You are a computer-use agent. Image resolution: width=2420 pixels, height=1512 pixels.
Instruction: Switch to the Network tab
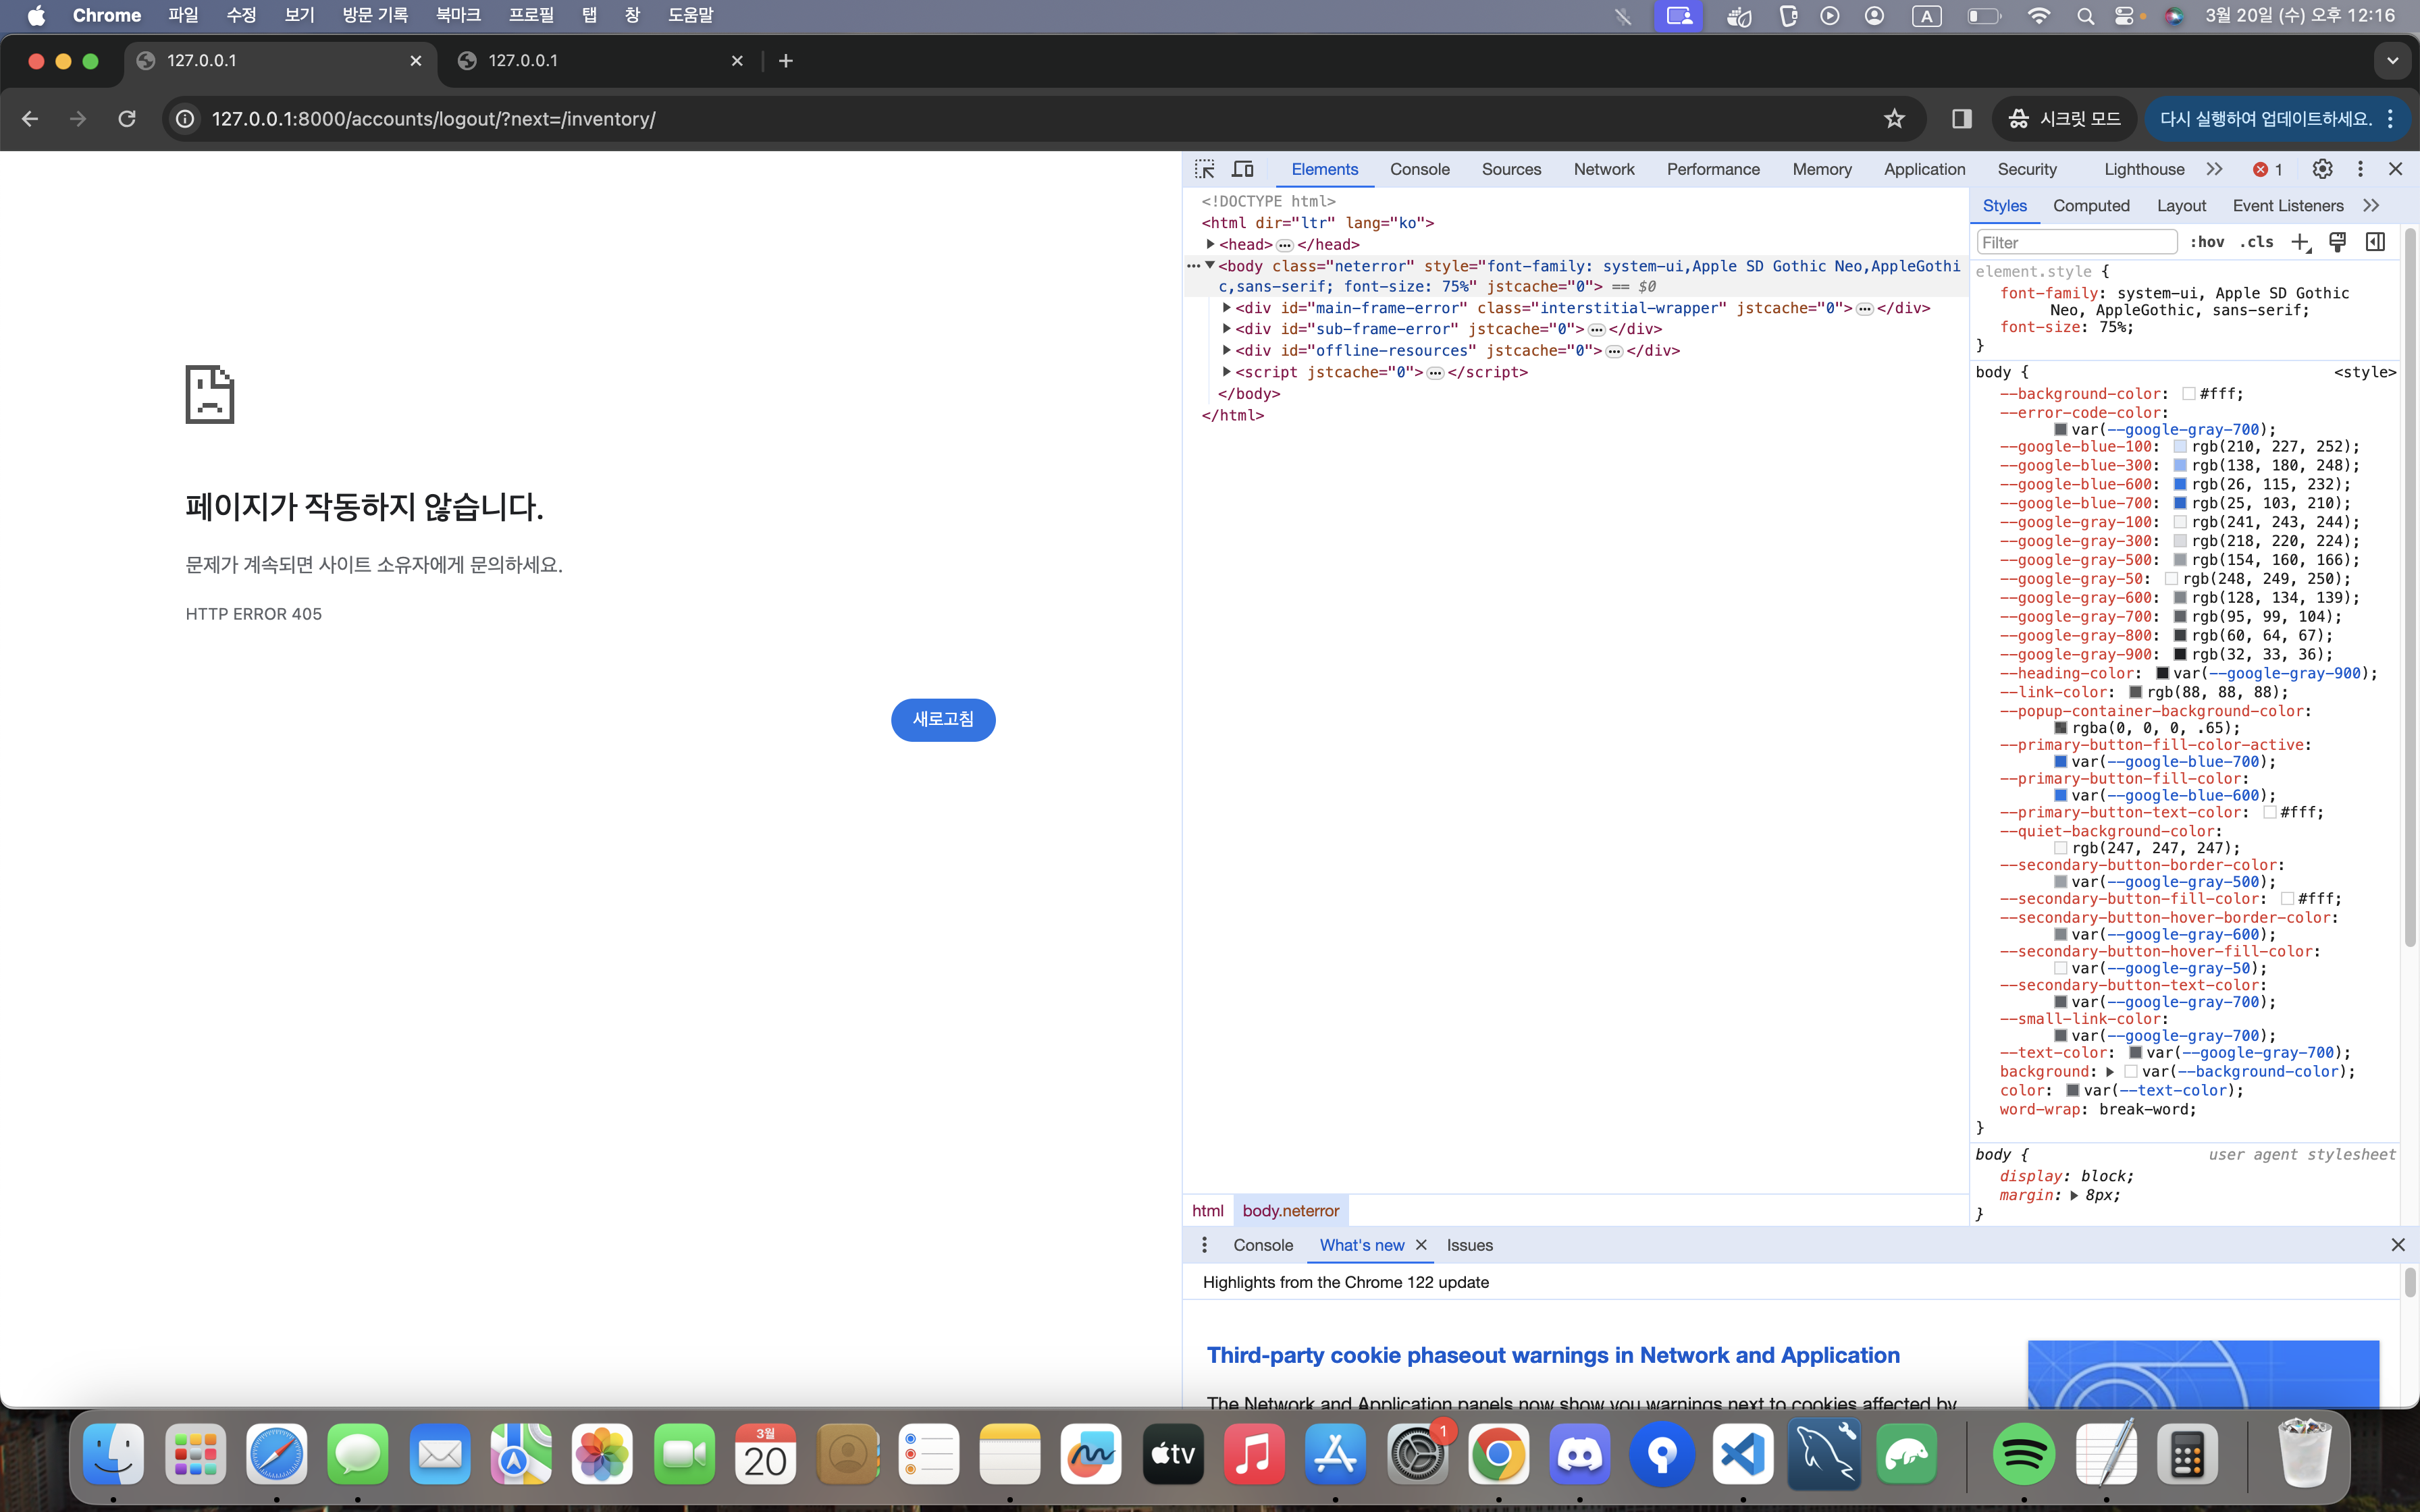tap(1603, 169)
